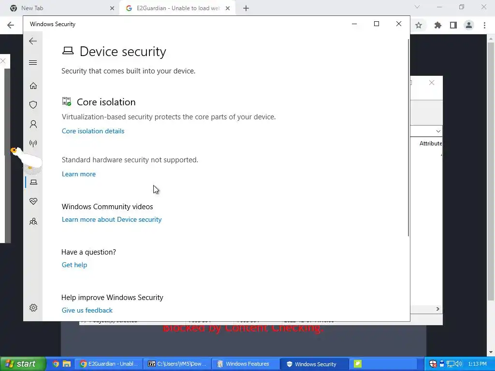This screenshot has width=495, height=371.
Task: Click the Core isolation chip icon
Action: tap(67, 101)
